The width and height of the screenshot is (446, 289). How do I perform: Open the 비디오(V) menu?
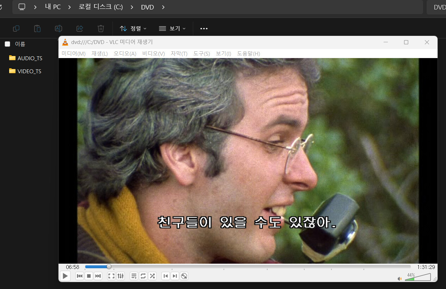click(154, 54)
